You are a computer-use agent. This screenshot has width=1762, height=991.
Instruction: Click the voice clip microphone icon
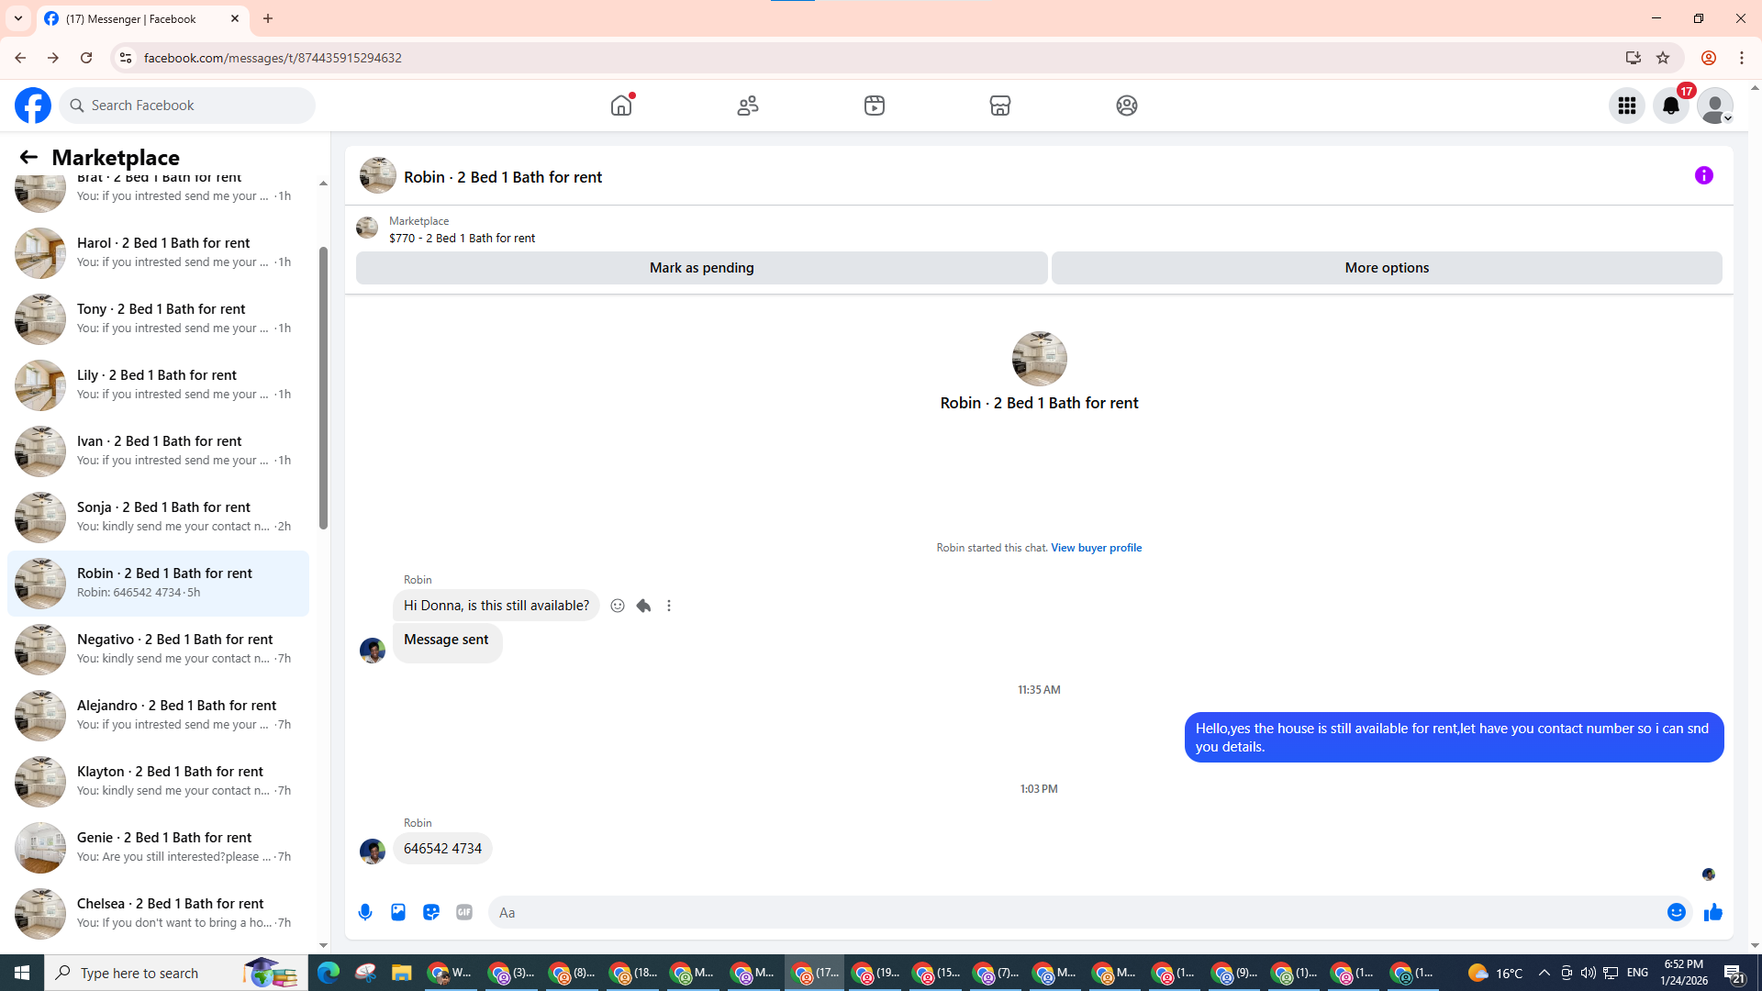coord(365,912)
